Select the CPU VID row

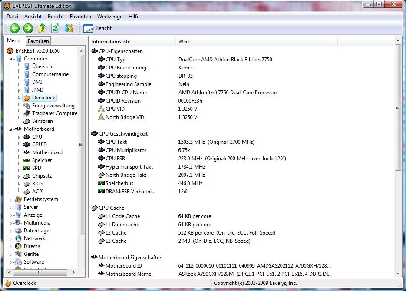point(213,109)
